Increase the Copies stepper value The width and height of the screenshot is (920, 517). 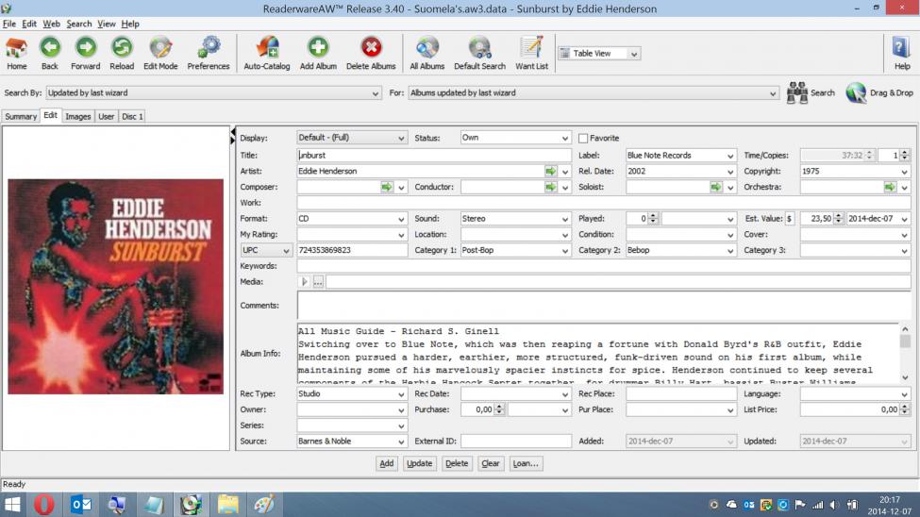point(905,152)
